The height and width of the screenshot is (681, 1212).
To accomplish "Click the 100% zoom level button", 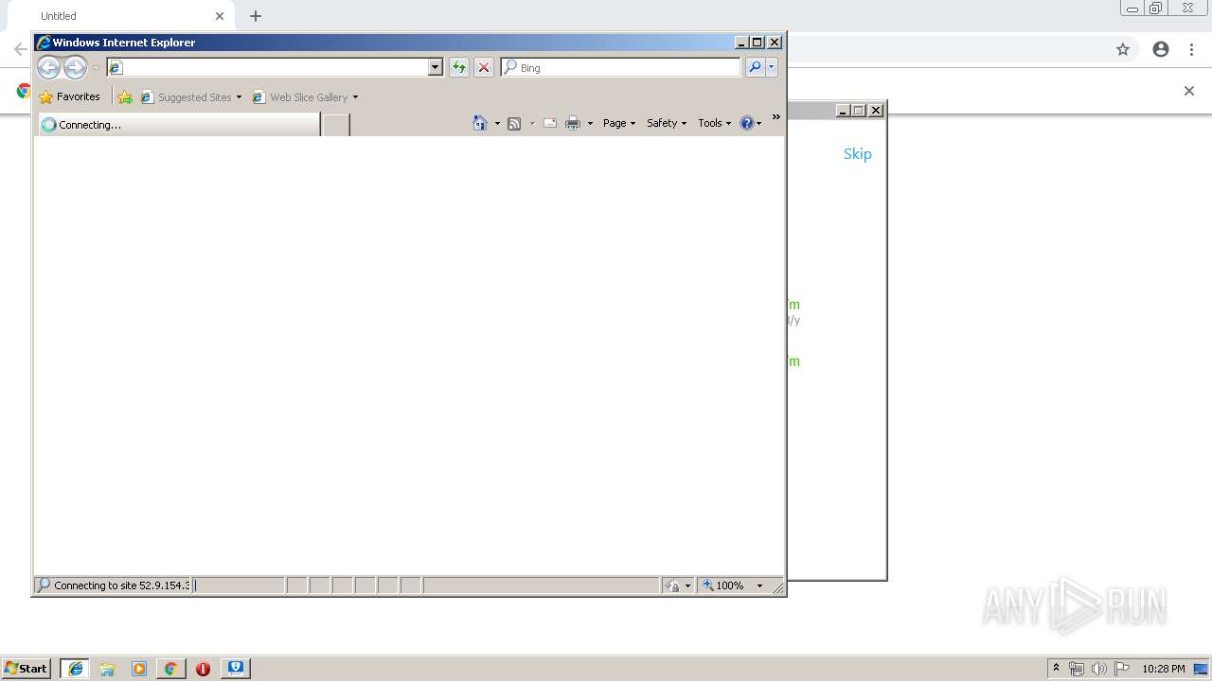I will 724,585.
